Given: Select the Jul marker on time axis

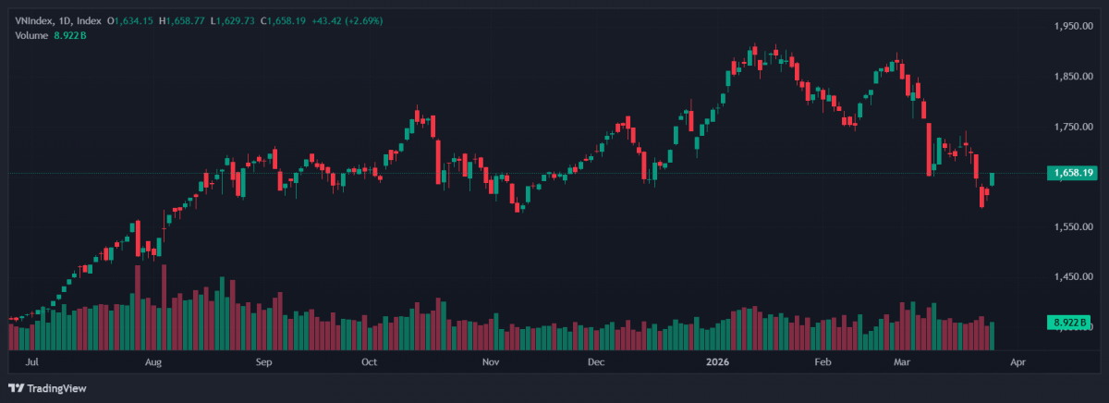Looking at the screenshot, I should coord(34,363).
